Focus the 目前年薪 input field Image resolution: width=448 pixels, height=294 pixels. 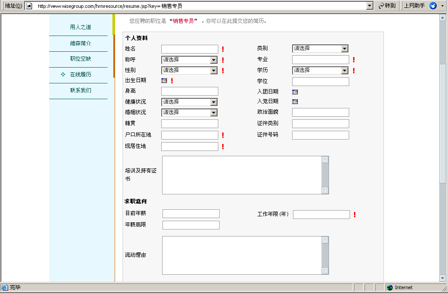coord(191,214)
